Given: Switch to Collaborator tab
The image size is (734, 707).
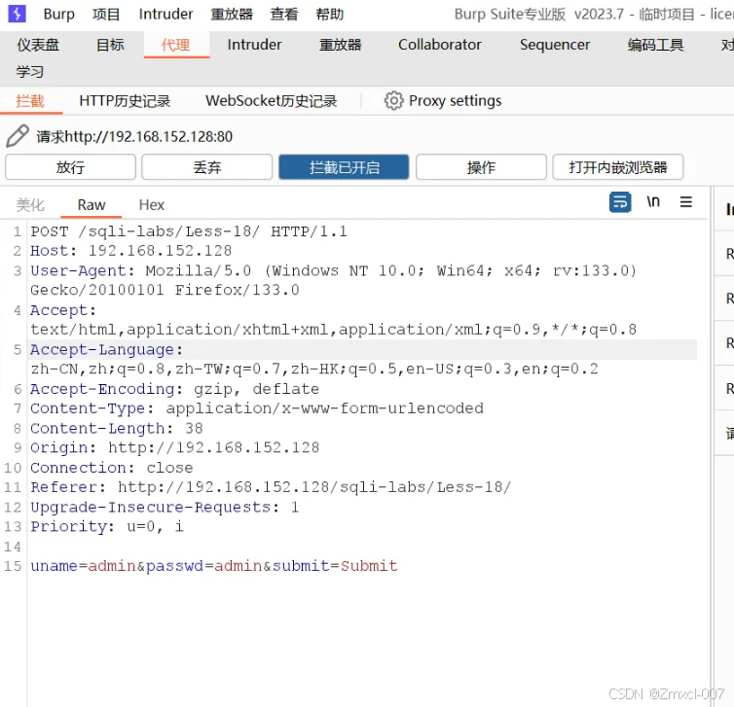Looking at the screenshot, I should [x=440, y=45].
